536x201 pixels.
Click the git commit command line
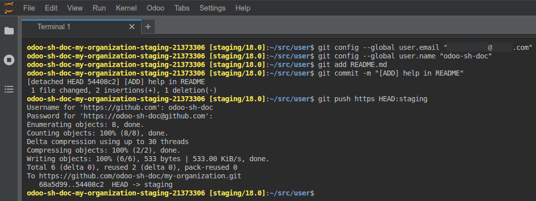(x=245, y=73)
